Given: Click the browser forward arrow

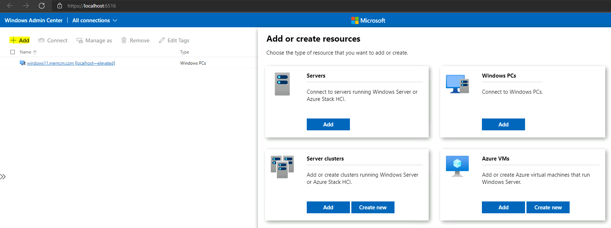Looking at the screenshot, I should coord(26,6).
